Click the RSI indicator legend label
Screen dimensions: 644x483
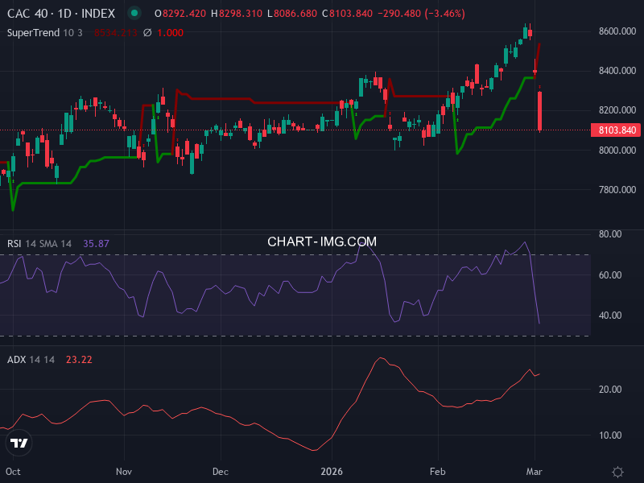(16, 243)
